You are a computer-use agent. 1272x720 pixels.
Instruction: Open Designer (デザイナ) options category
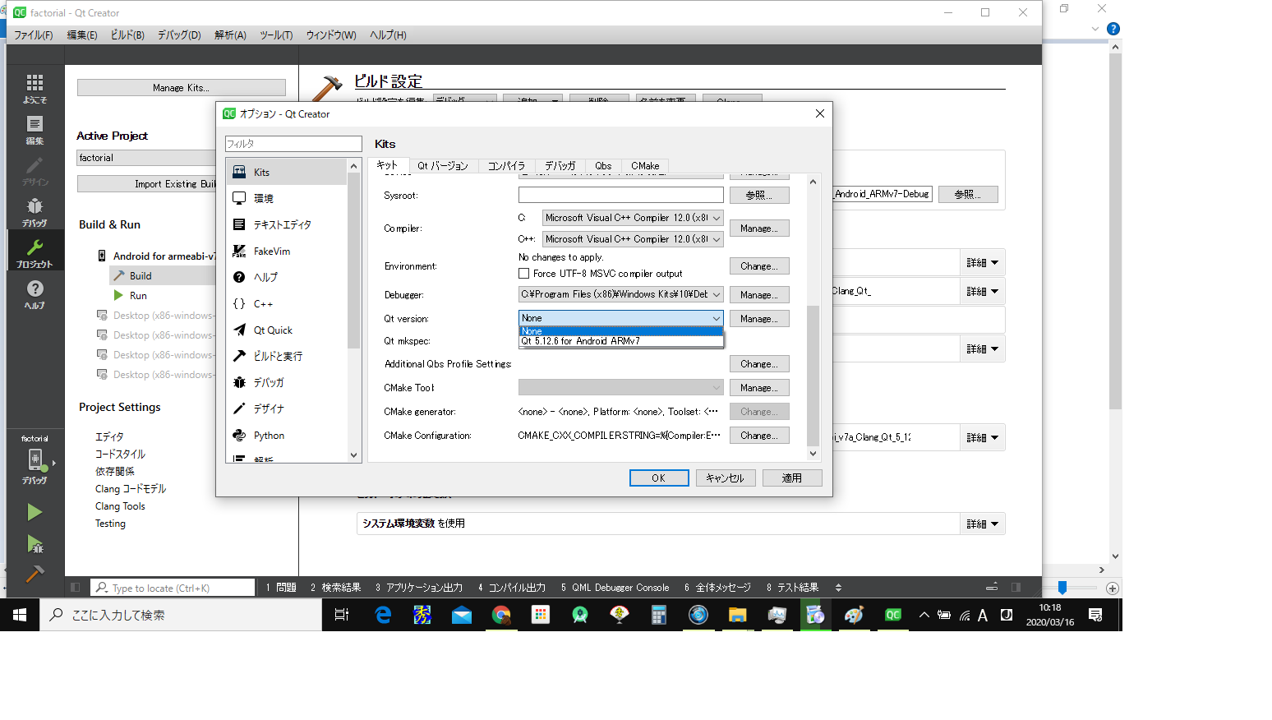pyautogui.click(x=288, y=408)
